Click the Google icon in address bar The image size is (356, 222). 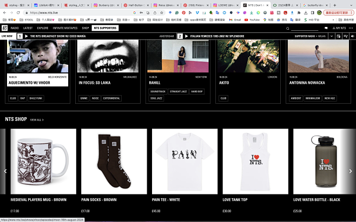(134, 13)
